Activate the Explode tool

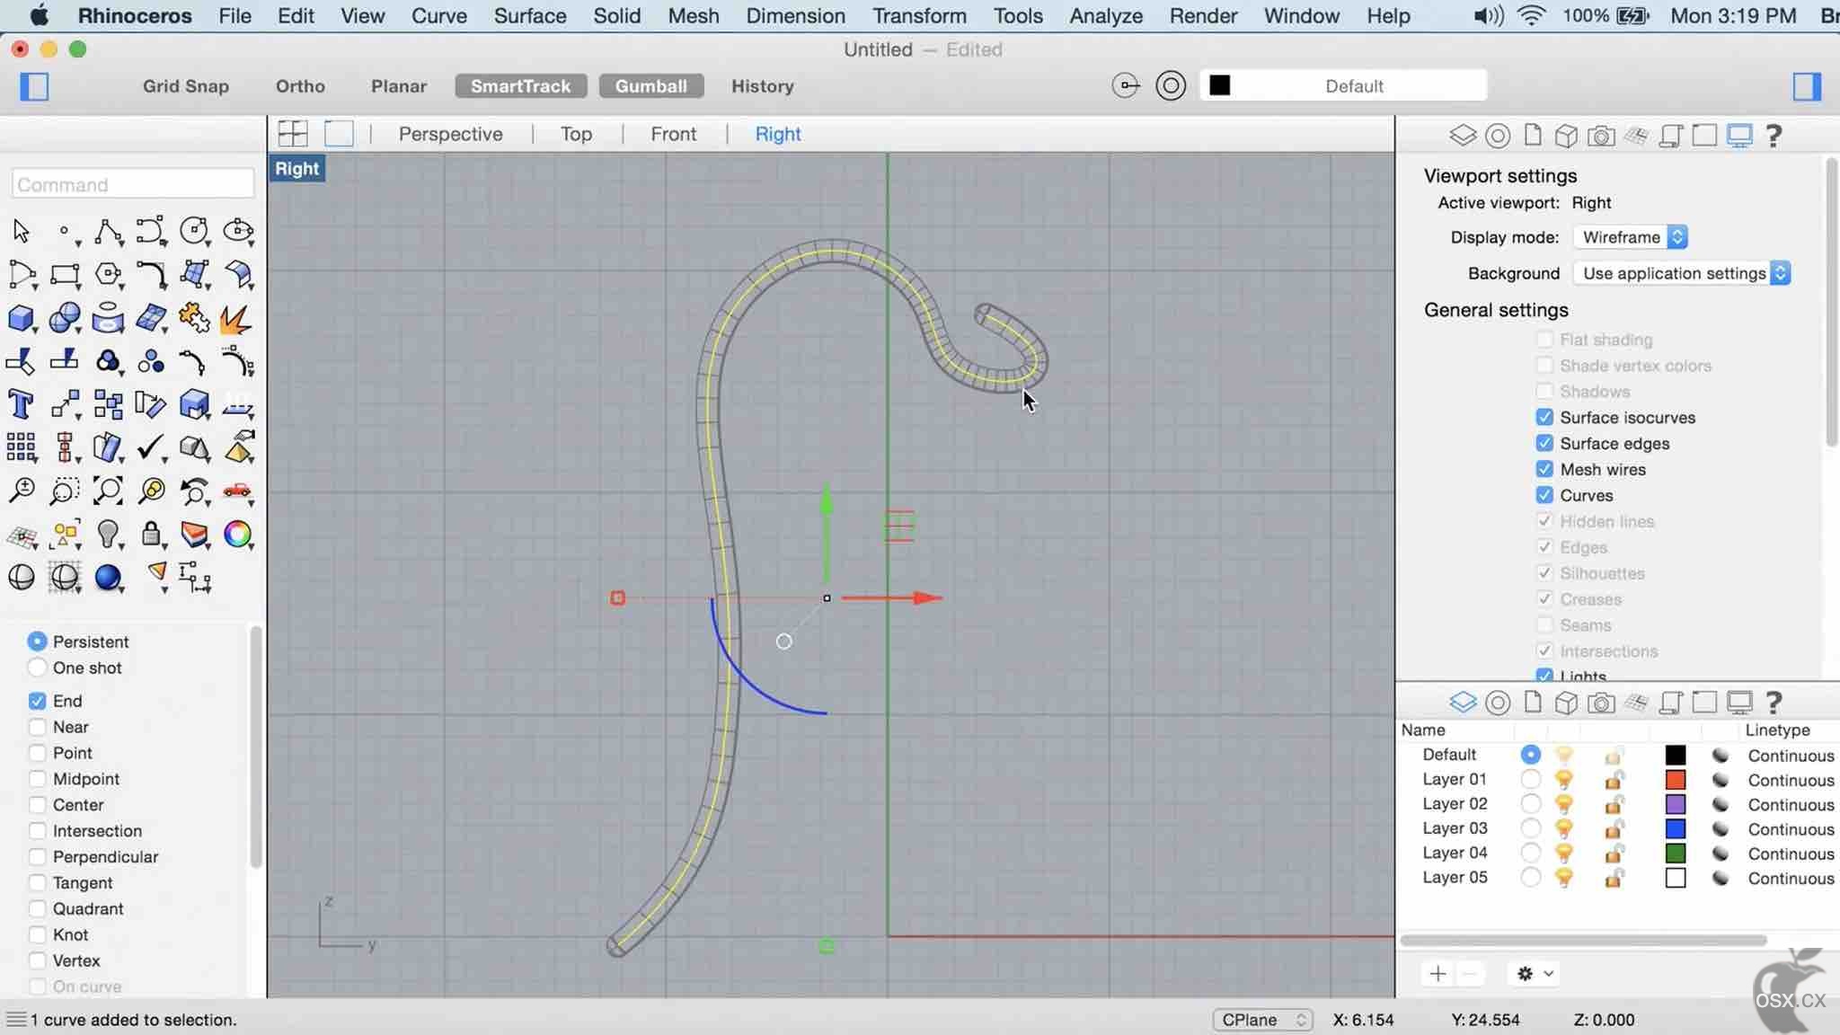pyautogui.click(x=237, y=318)
